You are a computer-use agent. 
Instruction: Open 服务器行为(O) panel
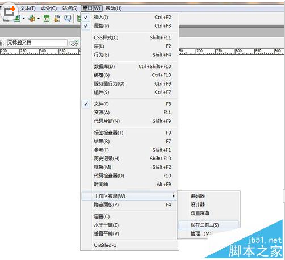130,84
